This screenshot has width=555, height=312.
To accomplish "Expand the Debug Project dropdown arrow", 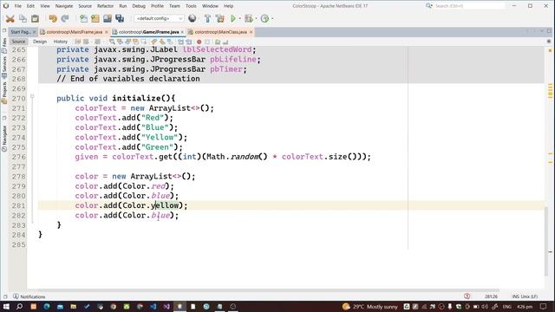I will pos(256,18).
